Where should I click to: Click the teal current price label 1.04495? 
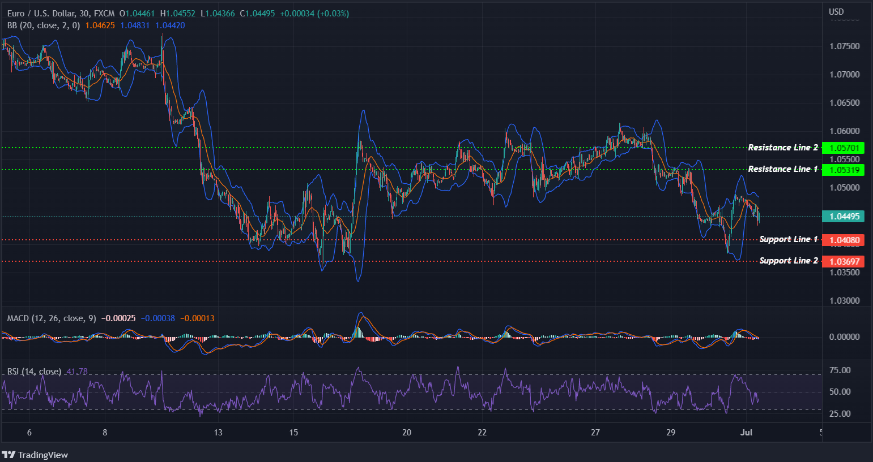point(844,216)
